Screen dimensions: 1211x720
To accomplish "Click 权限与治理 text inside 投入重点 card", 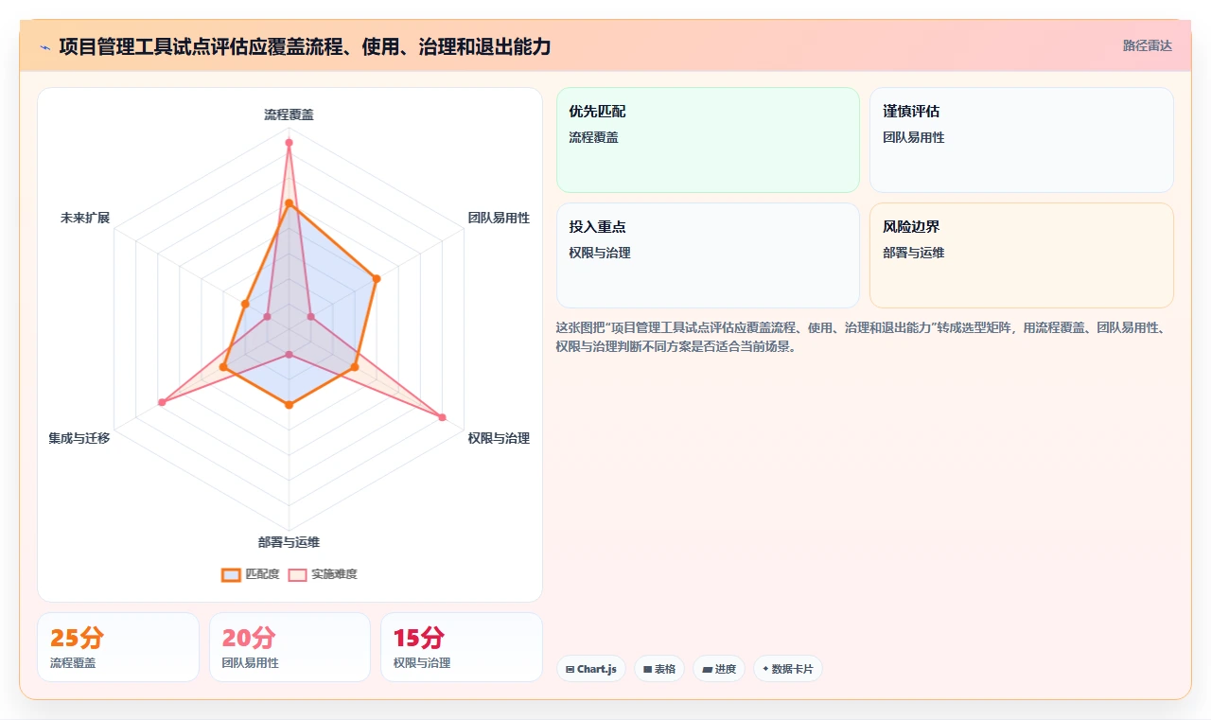I will point(600,253).
